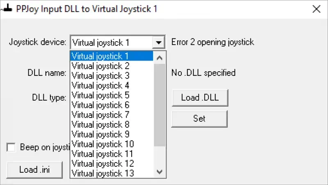Image resolution: width=328 pixels, height=185 pixels.
Task: Select Virtual joystick 2 from list
Action: [100, 65]
